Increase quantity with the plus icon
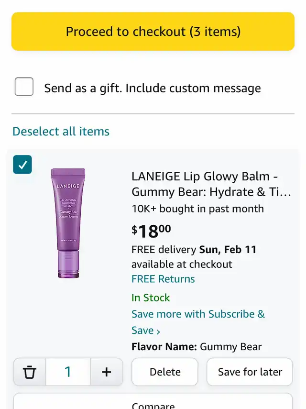The height and width of the screenshot is (409, 306). click(x=107, y=372)
